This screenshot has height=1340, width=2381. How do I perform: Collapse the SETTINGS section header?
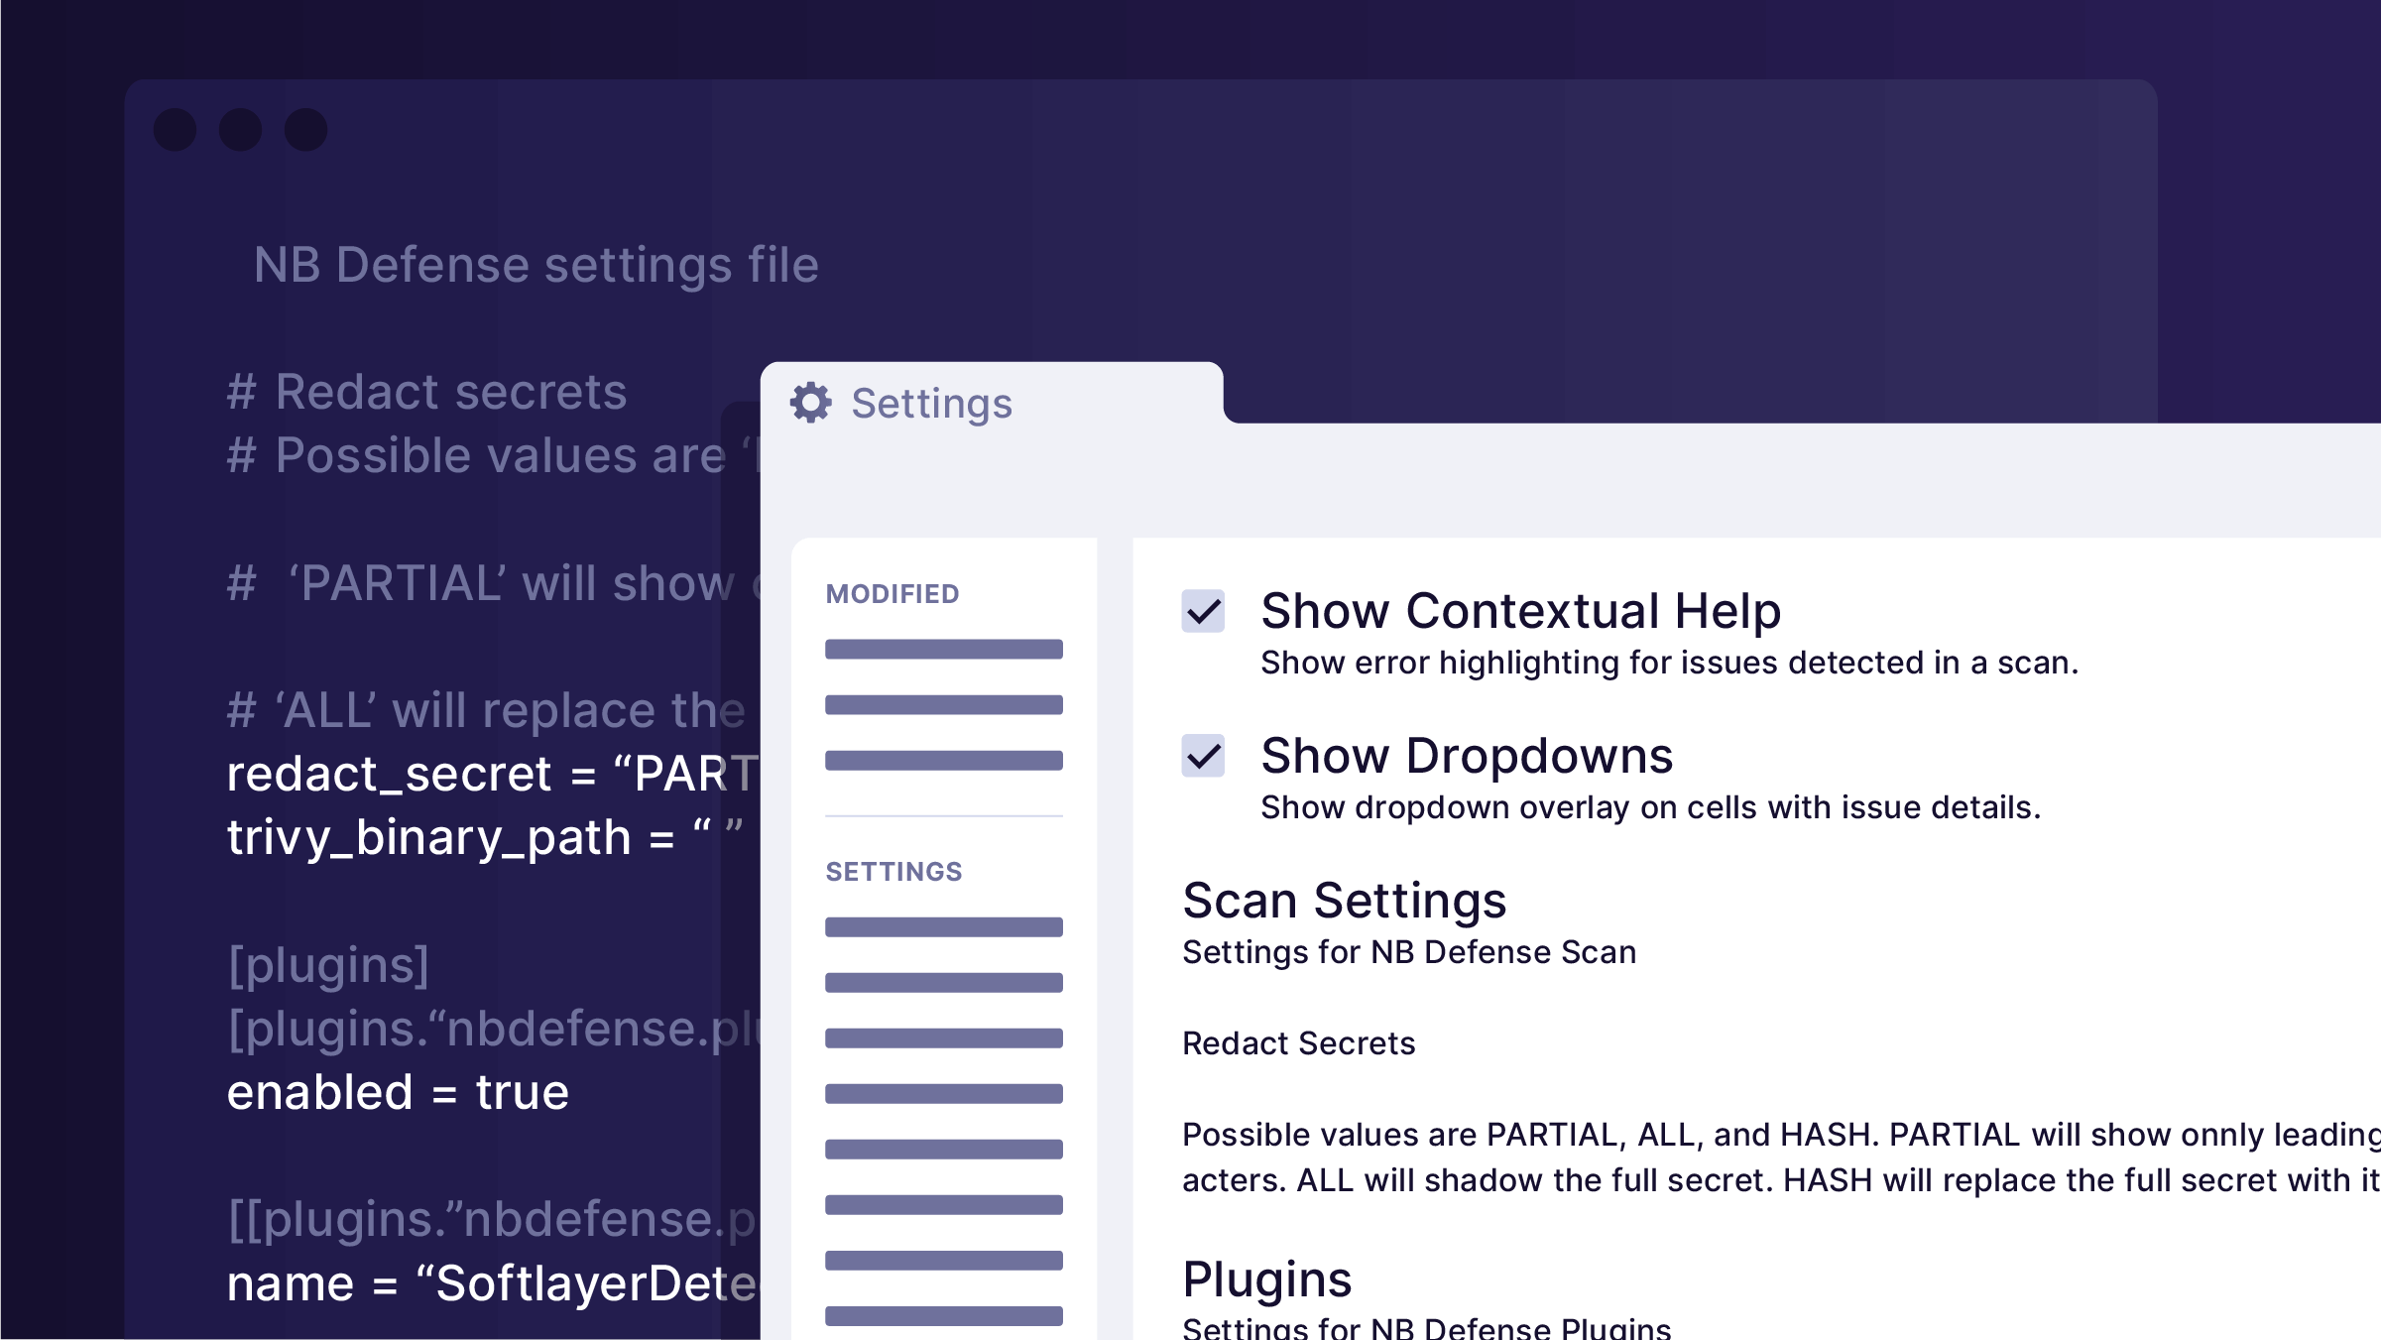coord(893,871)
